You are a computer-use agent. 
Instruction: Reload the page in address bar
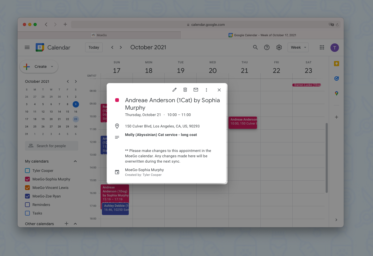(x=337, y=25)
